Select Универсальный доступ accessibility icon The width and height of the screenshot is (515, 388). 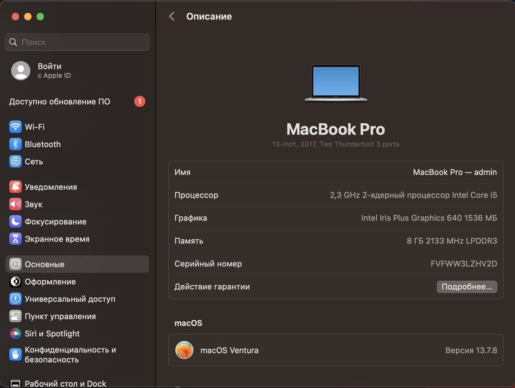(15, 299)
